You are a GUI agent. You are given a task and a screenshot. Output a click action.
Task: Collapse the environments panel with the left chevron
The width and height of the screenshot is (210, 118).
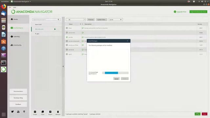[x=63, y=66]
